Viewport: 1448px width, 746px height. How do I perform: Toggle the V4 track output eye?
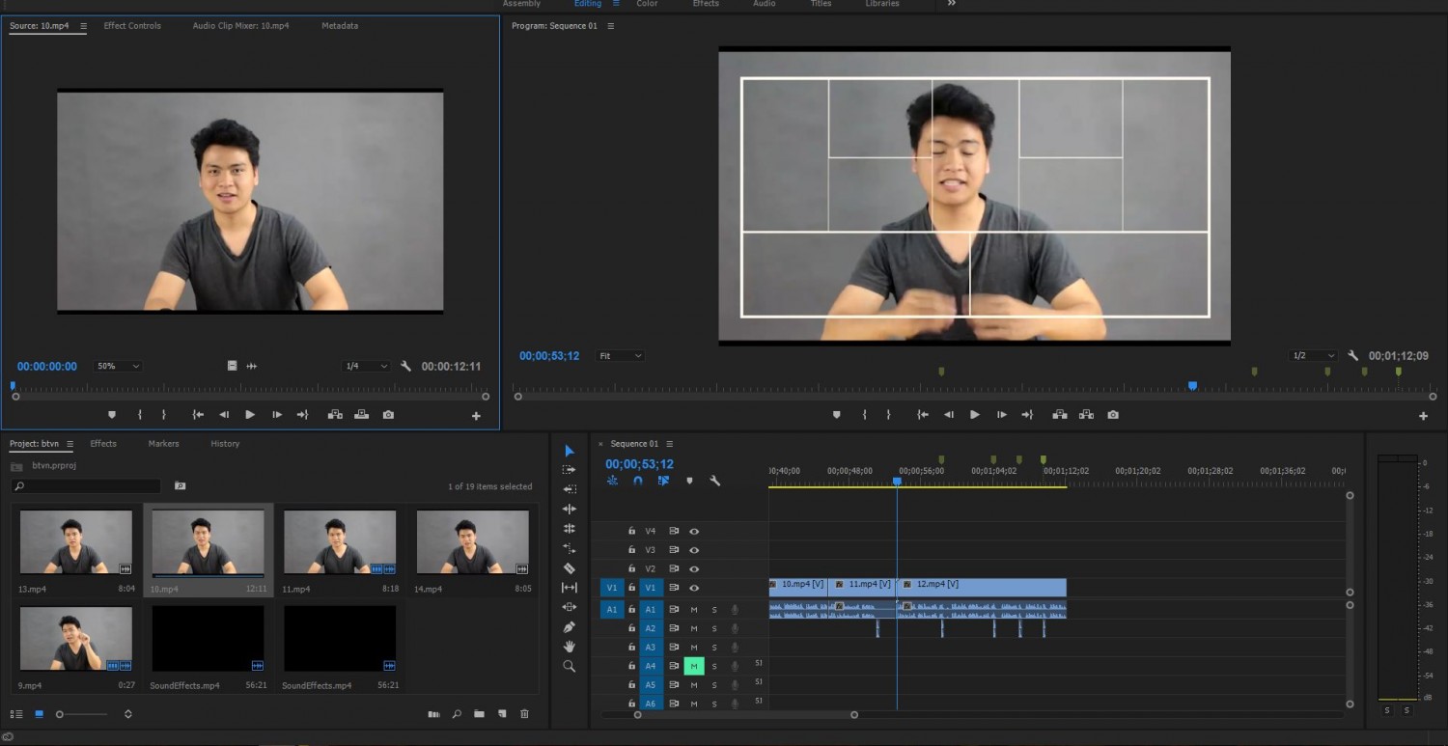pos(694,531)
